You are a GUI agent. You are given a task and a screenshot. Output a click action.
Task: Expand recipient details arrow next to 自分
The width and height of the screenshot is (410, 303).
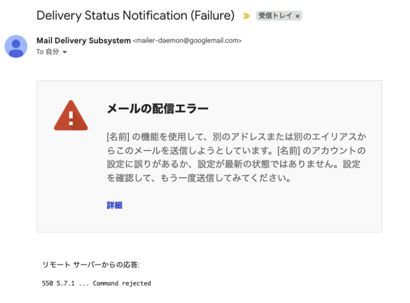pyautogui.click(x=65, y=52)
